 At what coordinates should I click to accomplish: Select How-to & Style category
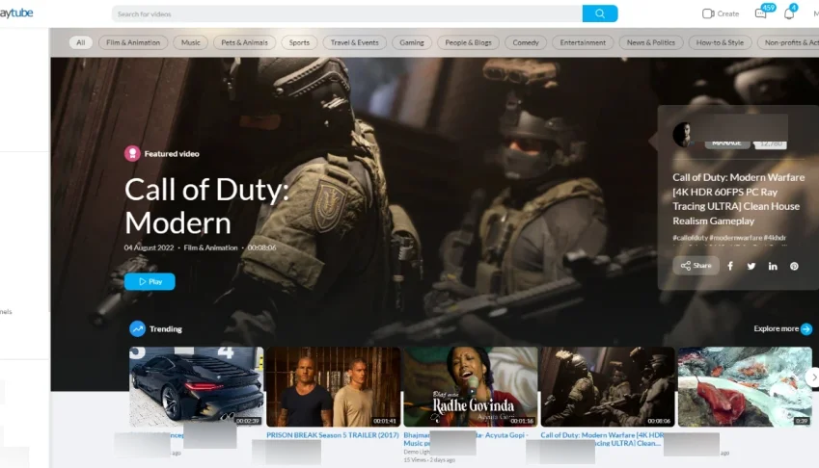tap(720, 42)
